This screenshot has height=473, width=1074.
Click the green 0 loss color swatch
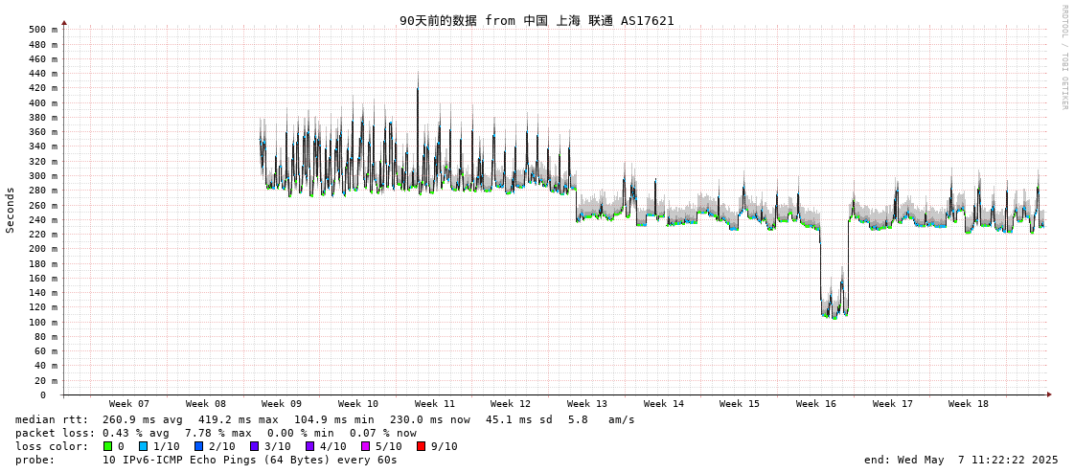point(107,446)
